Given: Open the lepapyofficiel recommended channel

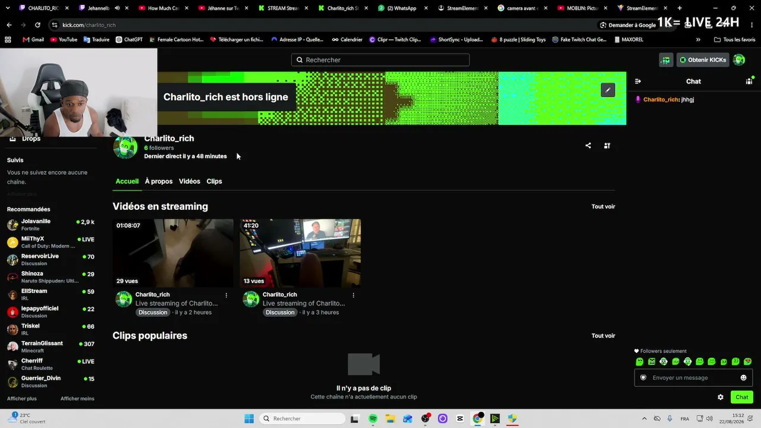Looking at the screenshot, I should coord(51,312).
